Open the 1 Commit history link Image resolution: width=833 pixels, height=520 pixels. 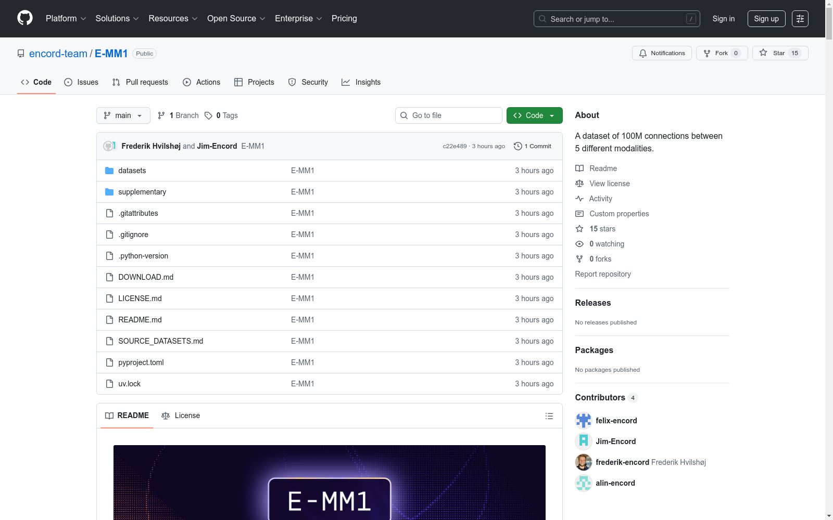pyautogui.click(x=533, y=146)
